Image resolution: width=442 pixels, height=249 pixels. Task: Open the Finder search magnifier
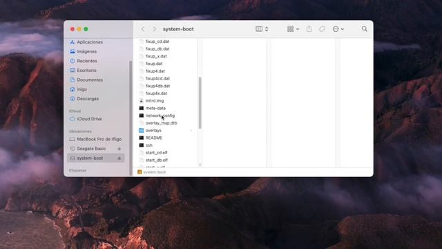[364, 29]
